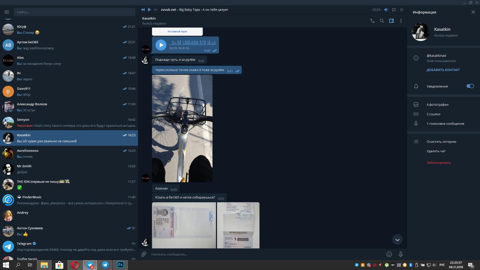
Task: Open the 2 ссылки shared links
Action: click(x=433, y=114)
